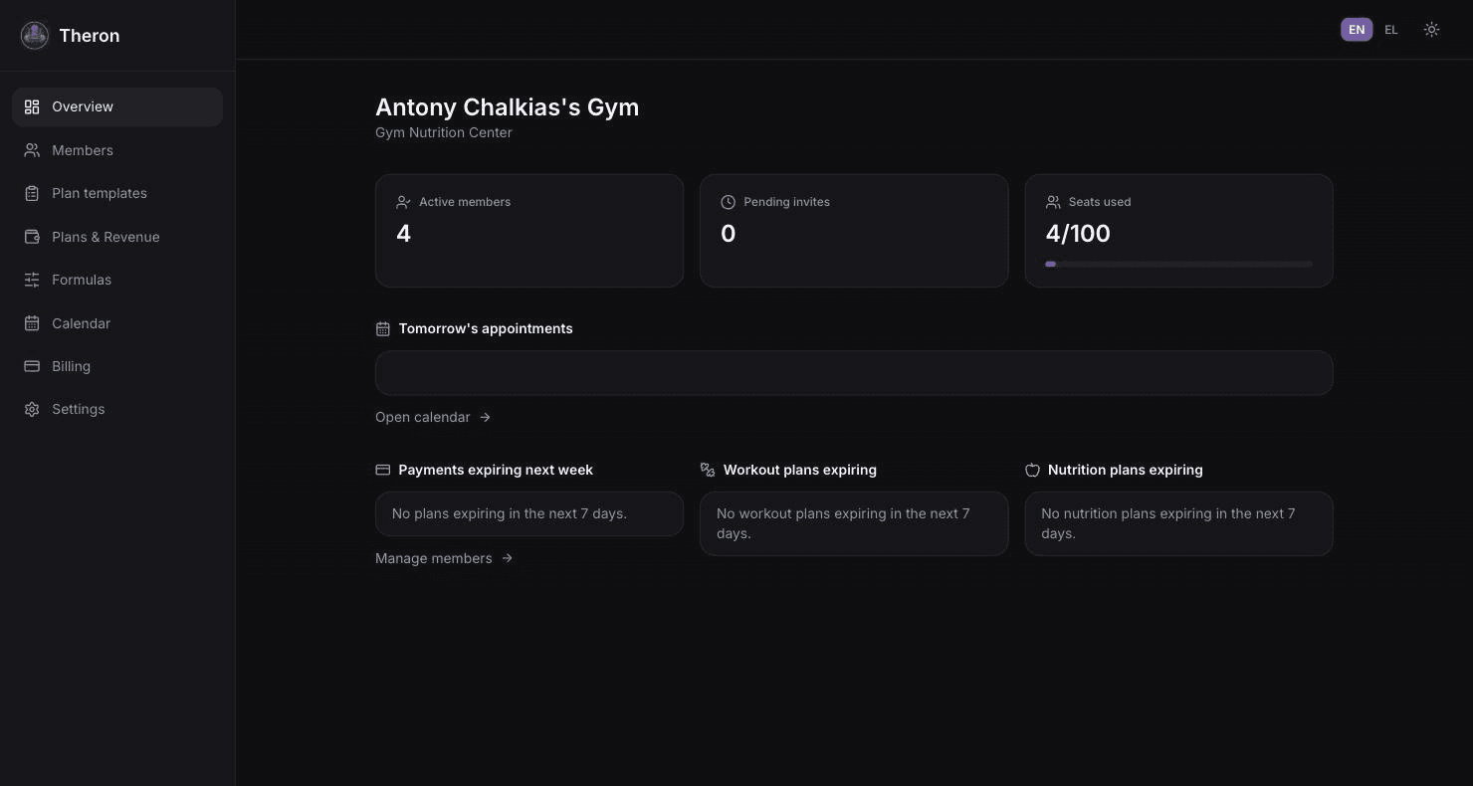Switch language to EL
The width and height of the screenshot is (1473, 786).
1391,30
